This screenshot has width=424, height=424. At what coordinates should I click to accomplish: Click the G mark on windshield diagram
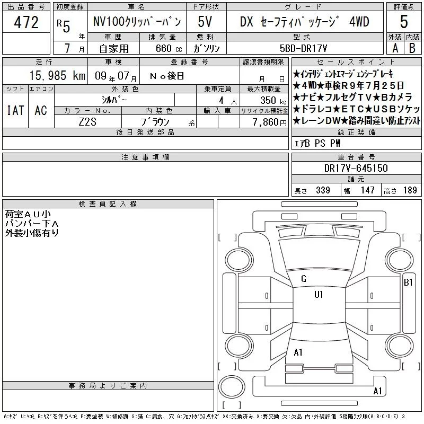[304, 279]
